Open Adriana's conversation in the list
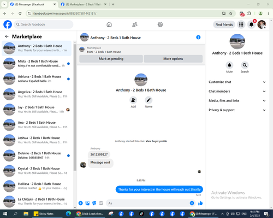Screen dimensions: 273x218 pos(37,79)
